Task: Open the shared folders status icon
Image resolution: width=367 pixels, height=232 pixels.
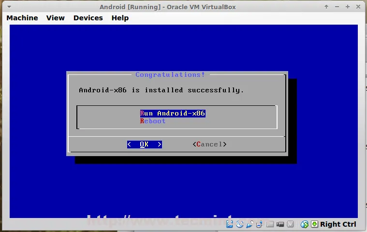Action: 270,224
